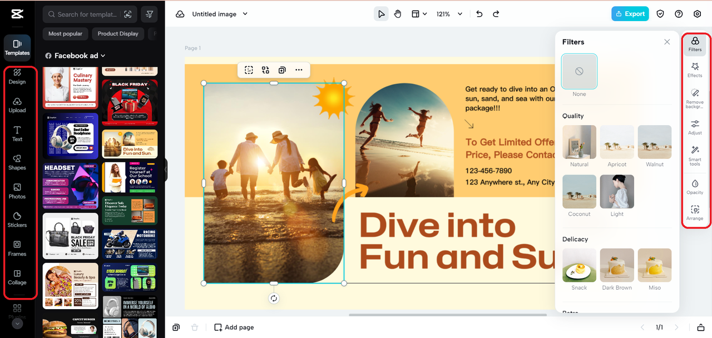Screen dimensions: 712x338
Task: Open the Effects tool on right rail
Action: point(695,69)
